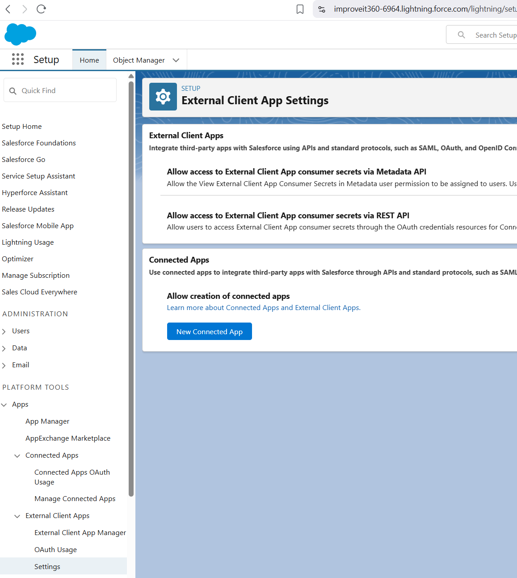
Task: Click the browser reload icon
Action: [x=41, y=9]
